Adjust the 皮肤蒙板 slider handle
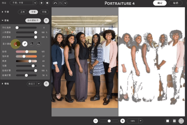This screenshot has width=187, height=125. point(36,37)
